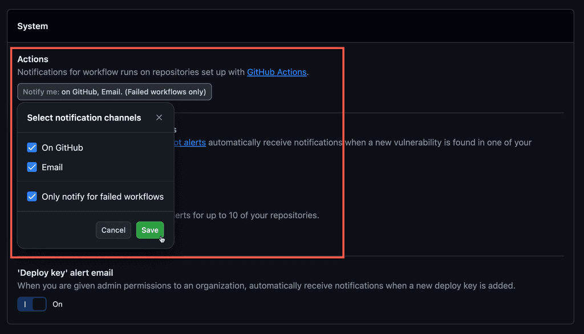Open the "Notify me" channel selector
The height and width of the screenshot is (334, 584).
tap(114, 91)
